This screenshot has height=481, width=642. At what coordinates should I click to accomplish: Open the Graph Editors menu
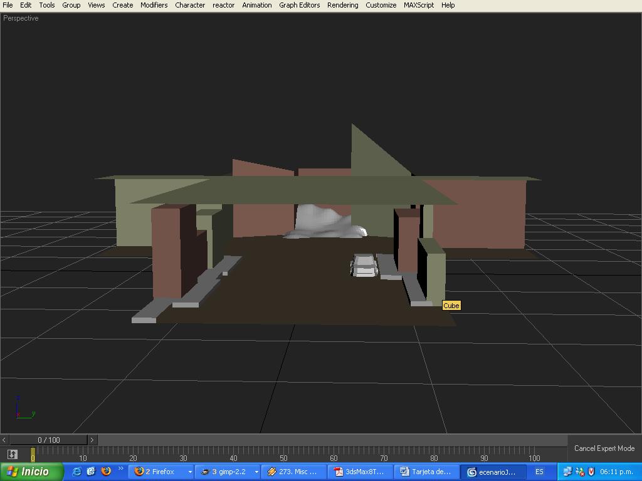coord(299,5)
